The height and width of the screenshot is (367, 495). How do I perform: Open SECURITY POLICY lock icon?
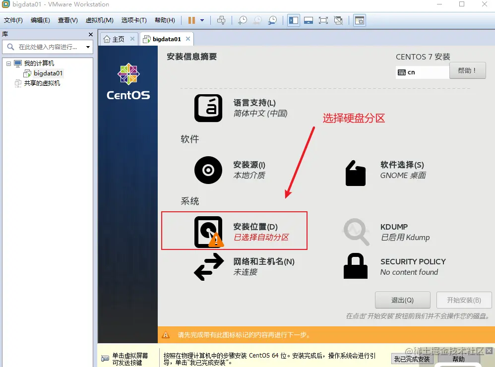356,266
